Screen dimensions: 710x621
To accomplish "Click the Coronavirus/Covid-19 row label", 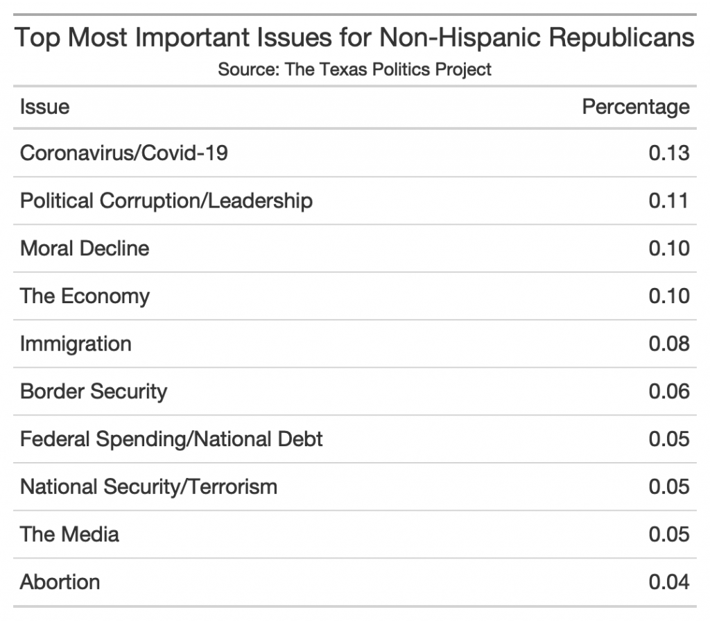I will pyautogui.click(x=124, y=153).
